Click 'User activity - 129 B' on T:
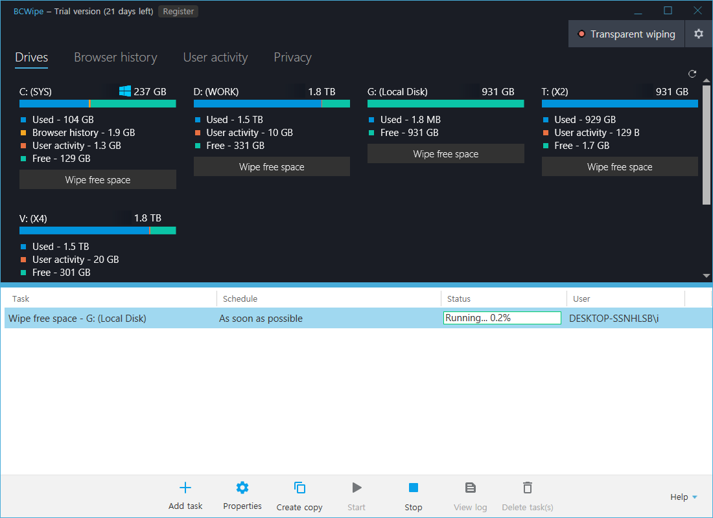Screen dimensions: 713x518 pyautogui.click(x=597, y=133)
